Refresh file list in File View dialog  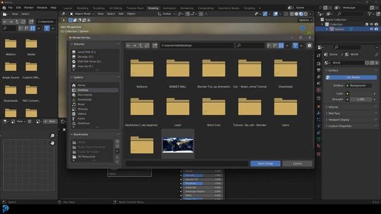click(x=146, y=45)
